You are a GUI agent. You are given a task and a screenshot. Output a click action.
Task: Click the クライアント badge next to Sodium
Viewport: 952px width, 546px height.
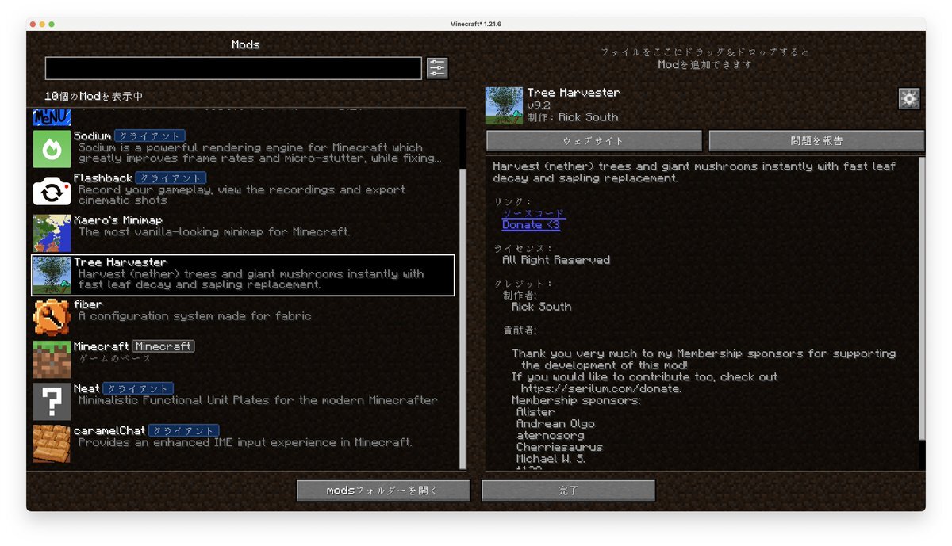pos(150,136)
